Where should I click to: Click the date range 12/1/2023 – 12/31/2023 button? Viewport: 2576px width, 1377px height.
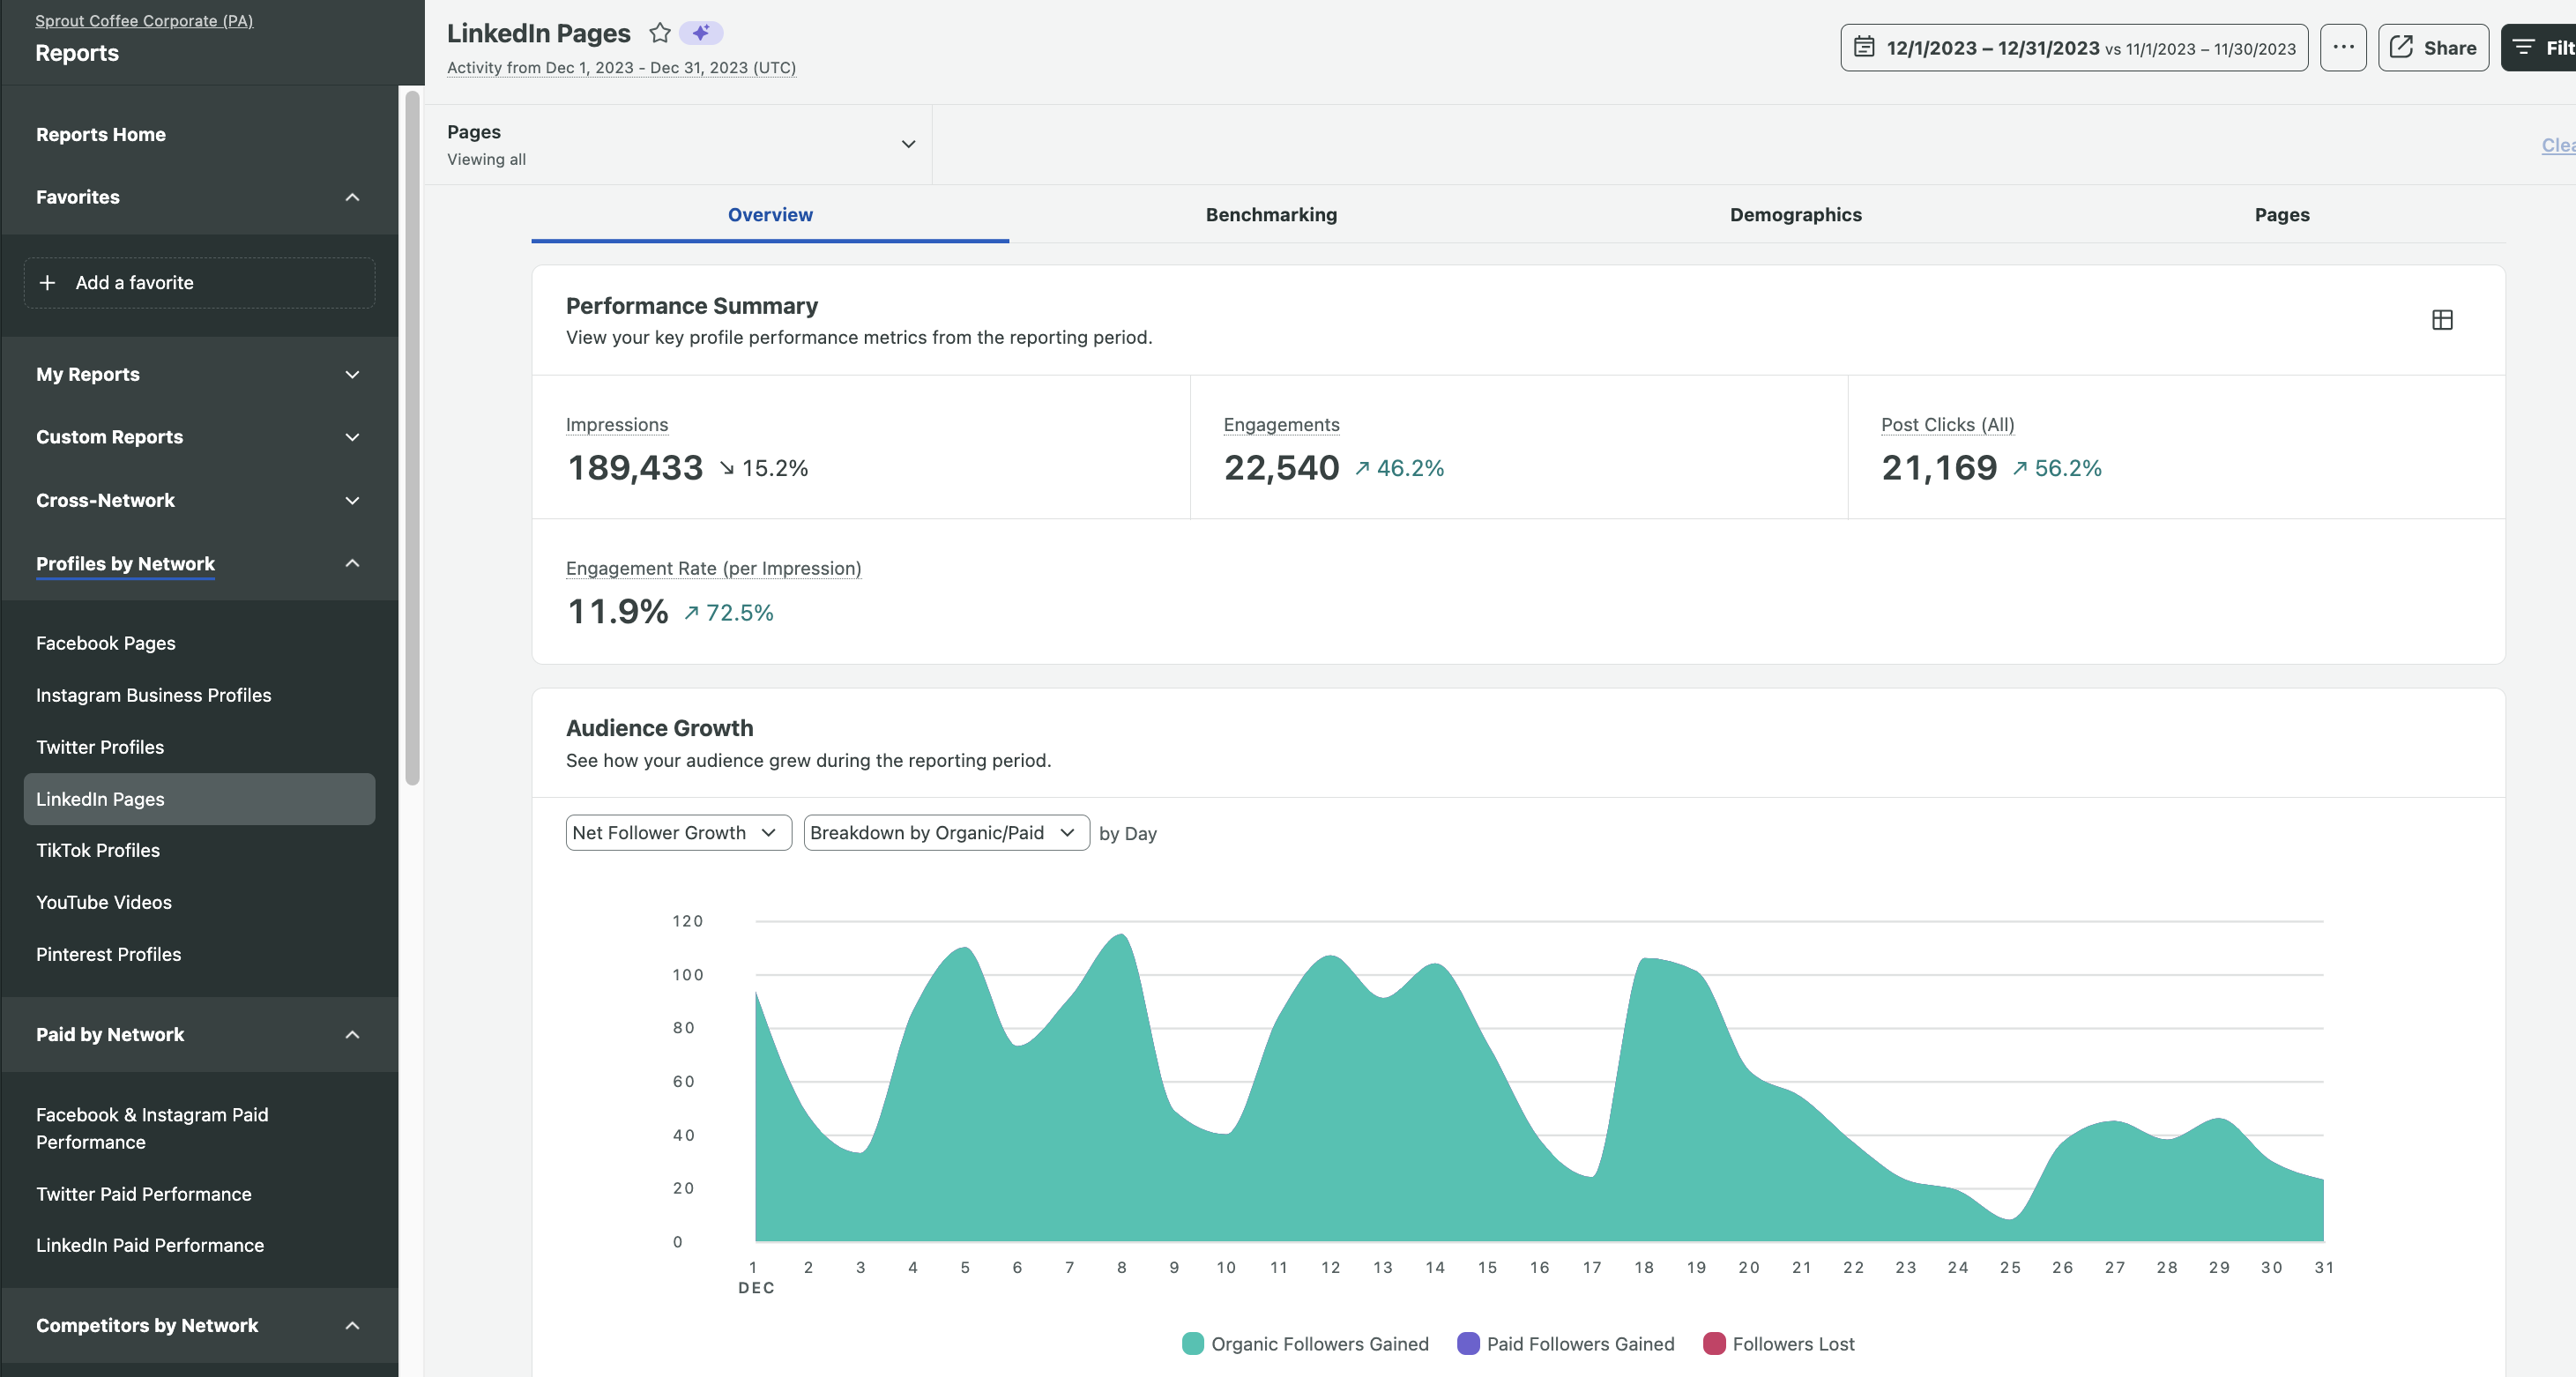click(2074, 47)
